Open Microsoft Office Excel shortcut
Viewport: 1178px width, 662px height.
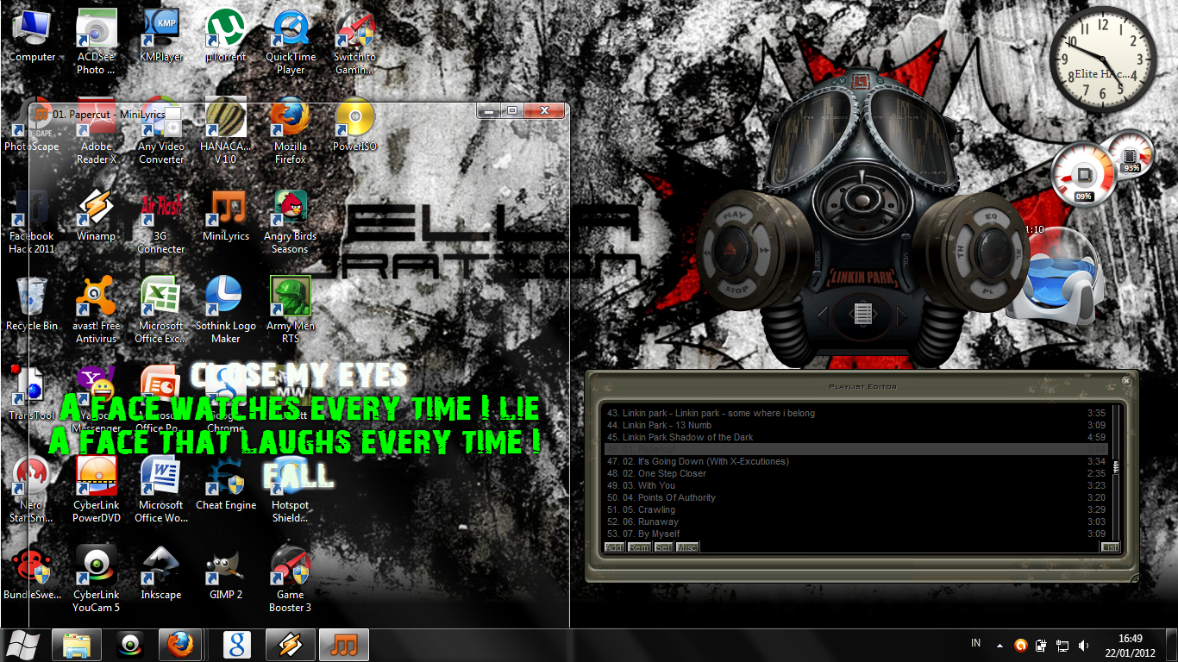(x=161, y=310)
